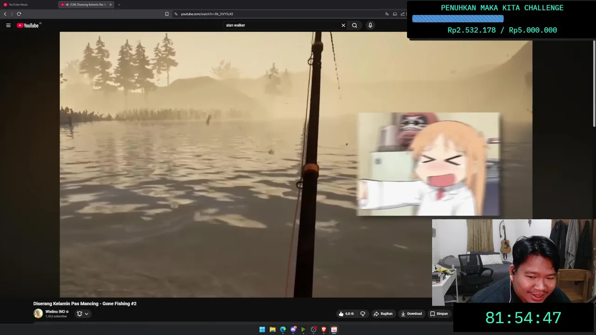596x335 pixels.
Task: Open the Windows Start menu
Action: [x=262, y=329]
